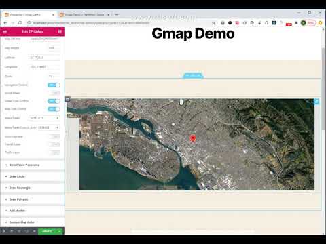Toggle the Bicycling Layer switch
This screenshot has width=326, height=244.
pyautogui.click(x=54, y=136)
